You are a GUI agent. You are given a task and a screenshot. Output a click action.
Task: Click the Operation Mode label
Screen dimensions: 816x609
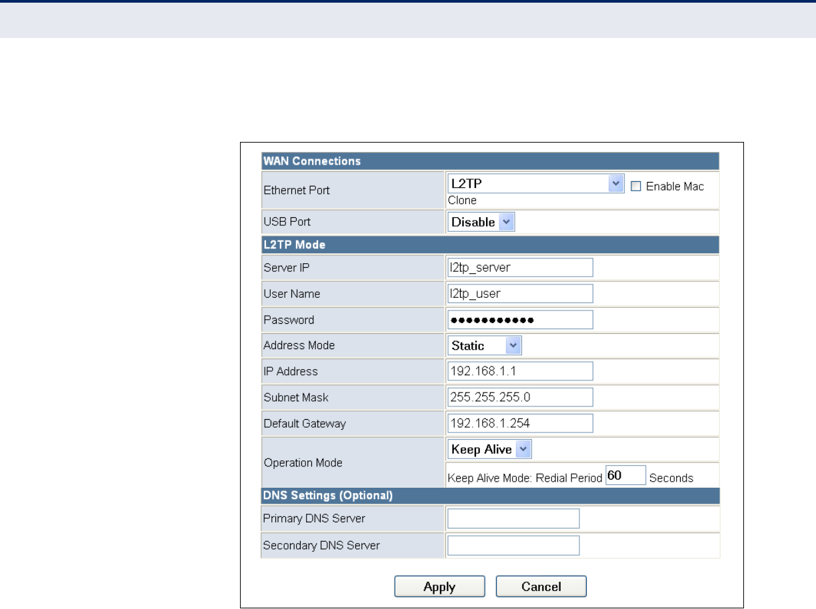[x=303, y=463]
